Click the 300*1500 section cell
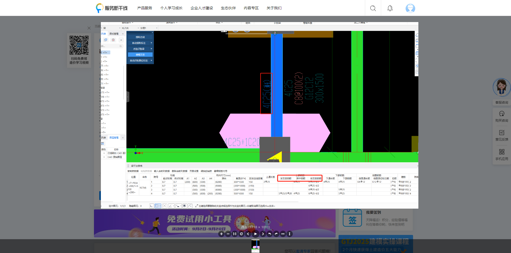The height and width of the screenshot is (253, 511). pyautogui.click(x=240, y=182)
